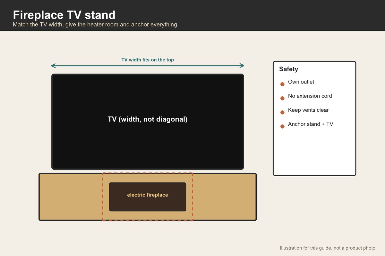Click the 'electric fireplace' label
Screen dimensions: 385x256
coord(148,195)
